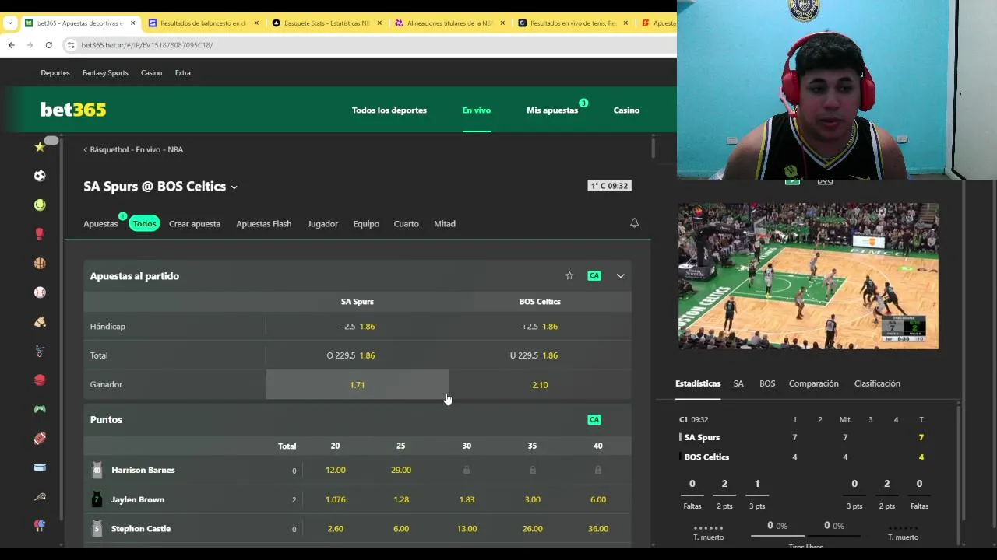Bet SA Spurs winner at 1.71
Image resolution: width=997 pixels, height=560 pixels.
tap(358, 384)
